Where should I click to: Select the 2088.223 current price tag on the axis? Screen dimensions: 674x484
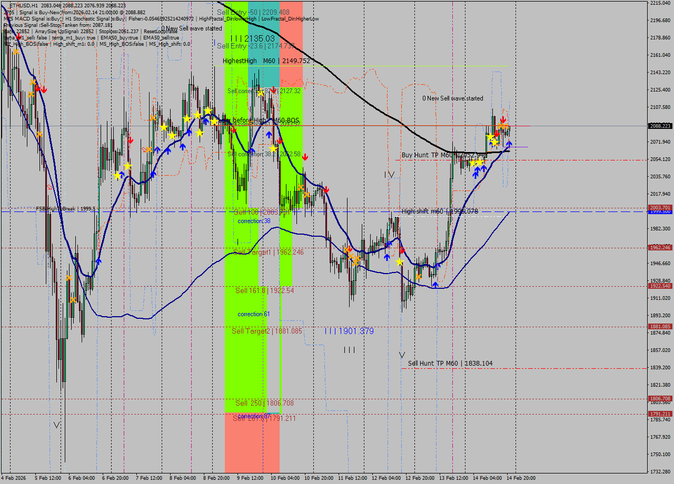[660, 126]
